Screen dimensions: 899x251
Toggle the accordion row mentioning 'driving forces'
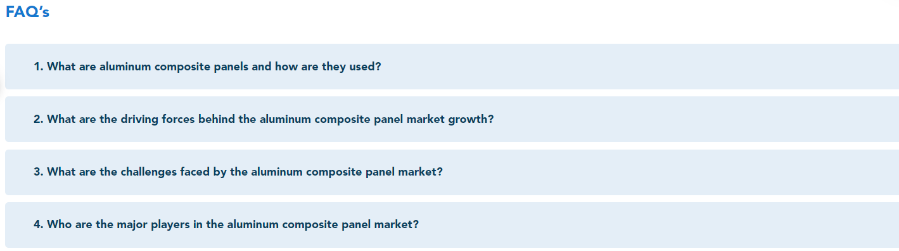452,119
